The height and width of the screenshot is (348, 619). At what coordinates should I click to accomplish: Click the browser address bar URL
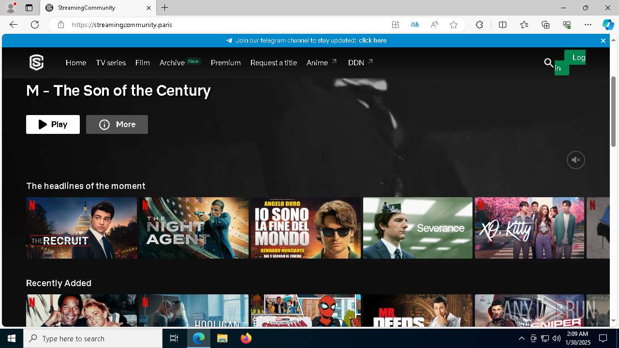tap(122, 25)
